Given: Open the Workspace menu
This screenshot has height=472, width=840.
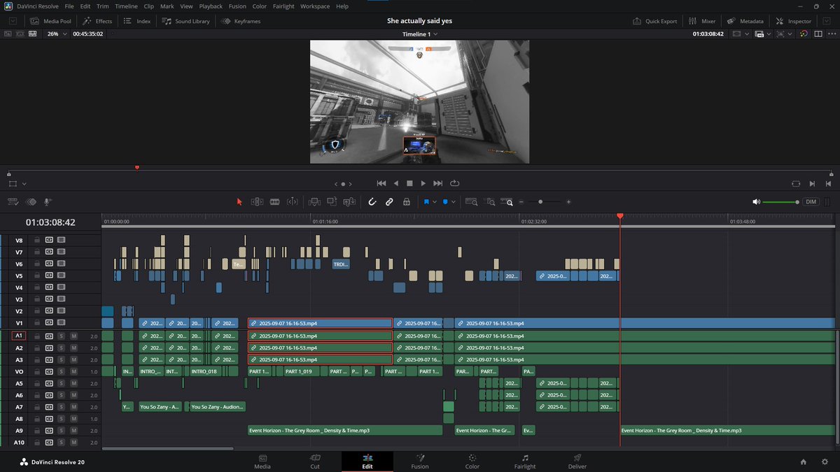Looking at the screenshot, I should coord(315,6).
